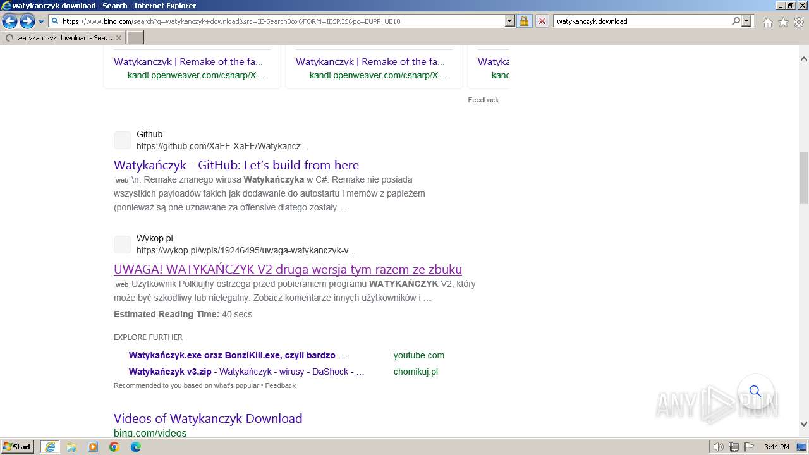
Task: Click the 'watykanczyk download' search box
Action: [642, 21]
